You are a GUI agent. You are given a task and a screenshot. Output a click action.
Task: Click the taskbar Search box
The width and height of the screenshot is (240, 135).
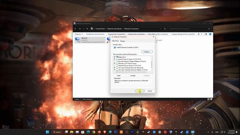click(57, 132)
